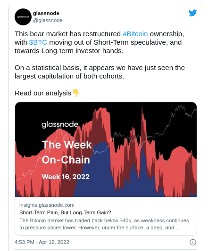Open the glassnode display name

[x=46, y=13]
